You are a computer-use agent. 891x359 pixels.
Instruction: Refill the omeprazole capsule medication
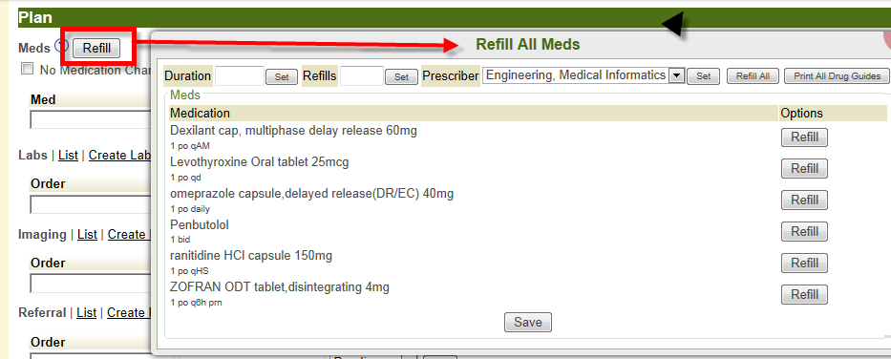point(804,200)
